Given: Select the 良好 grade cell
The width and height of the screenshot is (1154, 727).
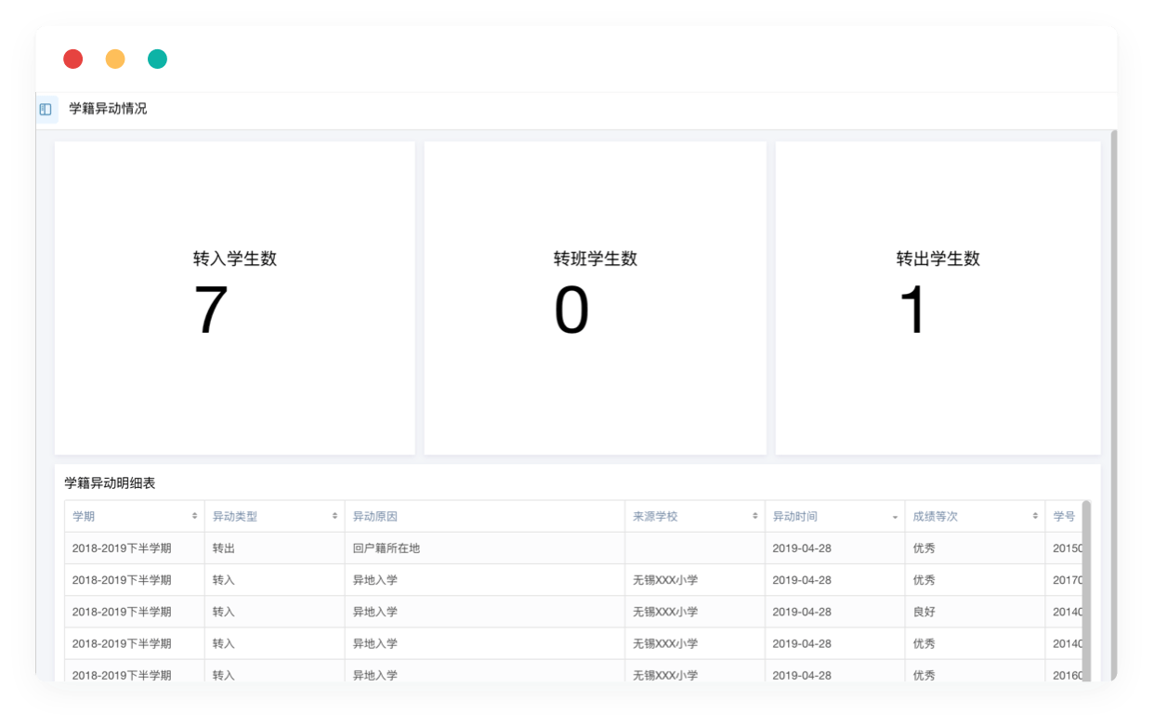Looking at the screenshot, I should point(924,612).
